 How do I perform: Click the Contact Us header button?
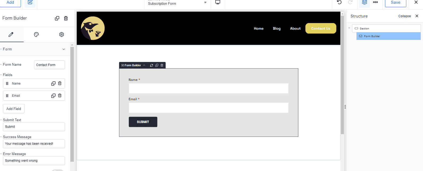tap(321, 28)
